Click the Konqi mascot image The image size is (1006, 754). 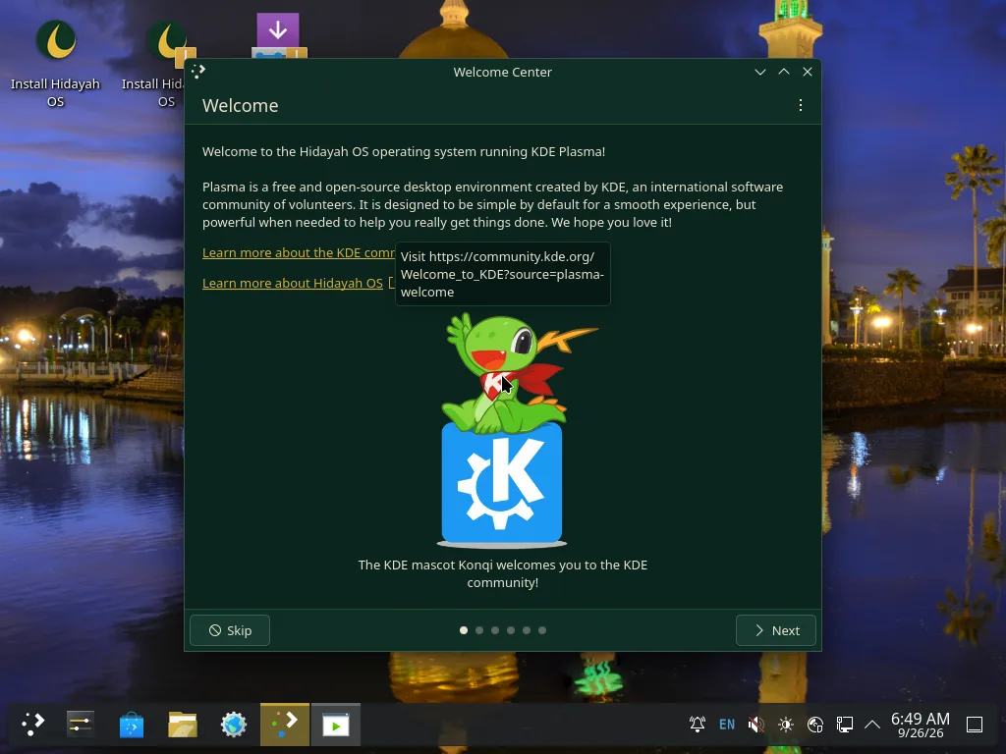502,430
